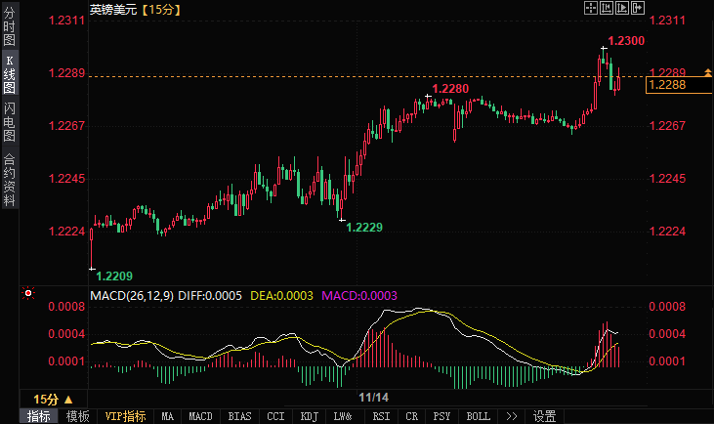The height and width of the screenshot is (424, 714).
Task: Apply the BOLL indicator
Action: (479, 416)
